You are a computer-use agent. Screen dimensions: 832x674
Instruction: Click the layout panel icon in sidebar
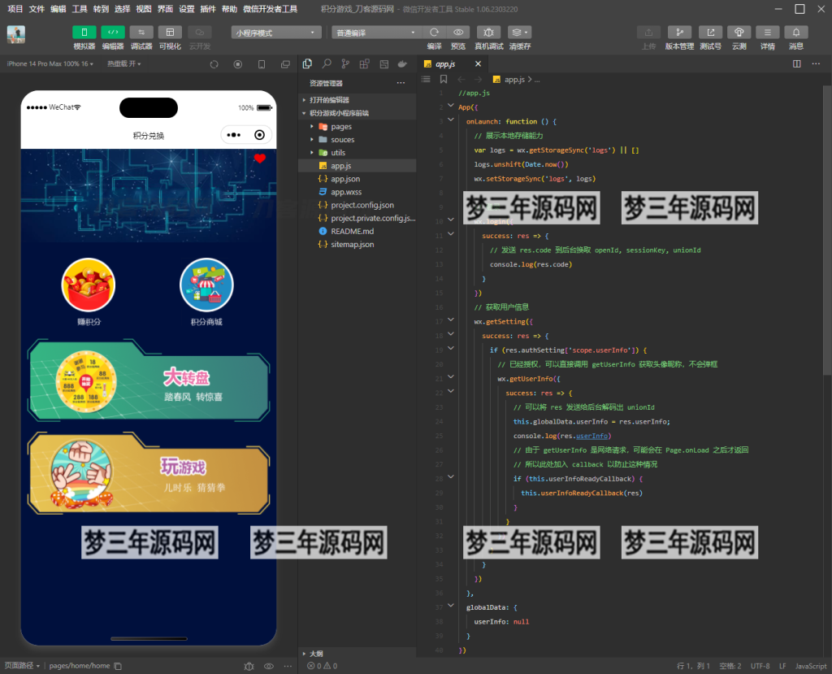pos(384,63)
